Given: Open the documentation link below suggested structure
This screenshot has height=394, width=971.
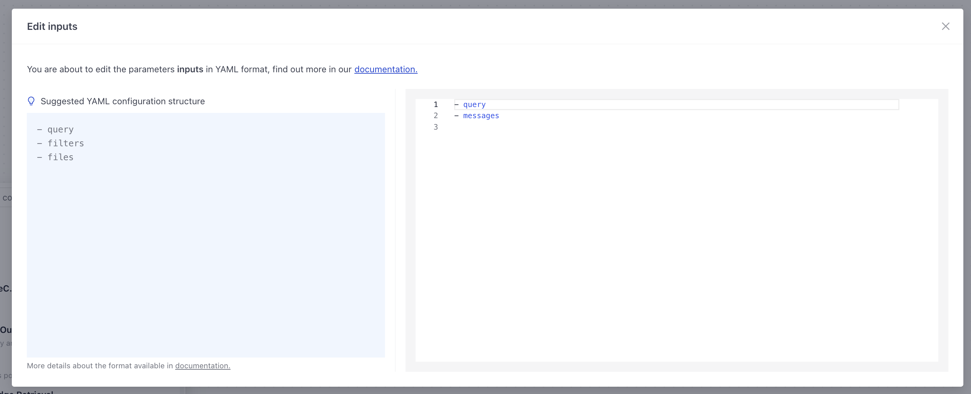Looking at the screenshot, I should tap(202, 366).
